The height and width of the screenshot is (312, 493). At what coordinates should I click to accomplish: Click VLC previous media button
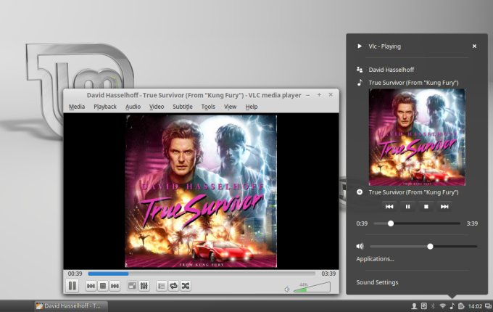[x=91, y=286]
